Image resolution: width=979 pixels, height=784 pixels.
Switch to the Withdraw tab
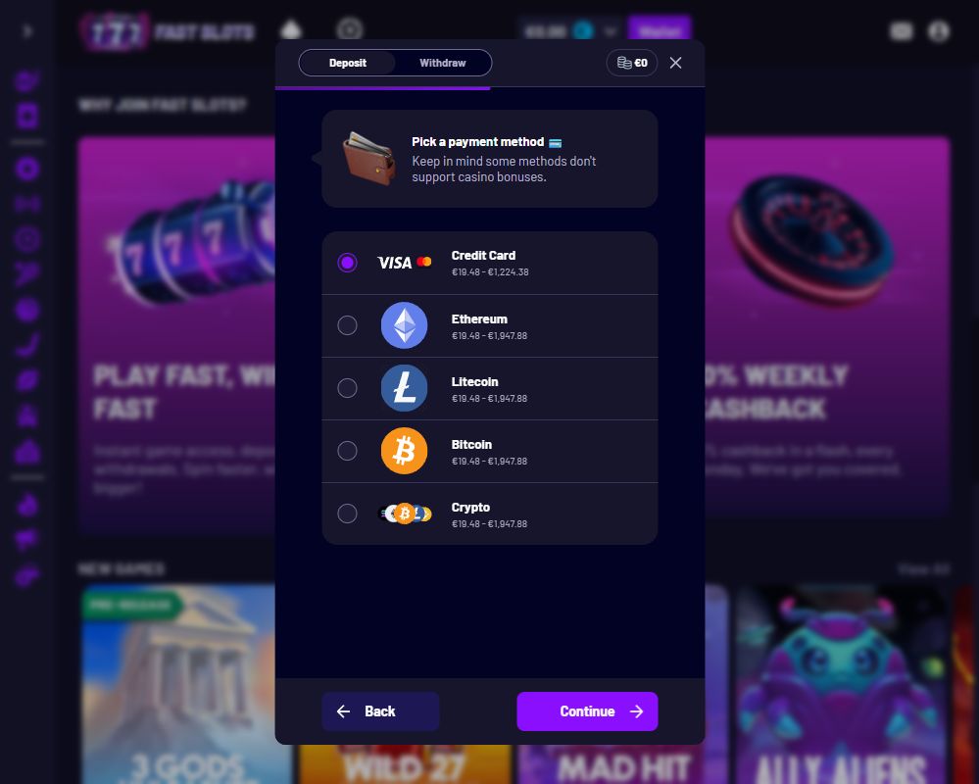tap(443, 63)
